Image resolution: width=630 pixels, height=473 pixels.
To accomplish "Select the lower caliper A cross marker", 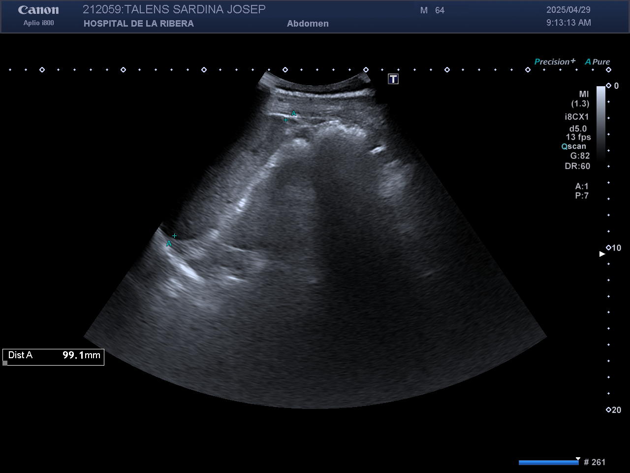I will pos(174,236).
